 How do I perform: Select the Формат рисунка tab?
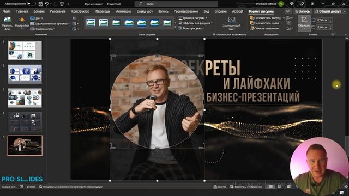(x=261, y=11)
